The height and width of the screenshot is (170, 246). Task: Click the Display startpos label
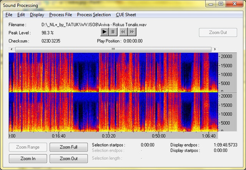point(185,150)
